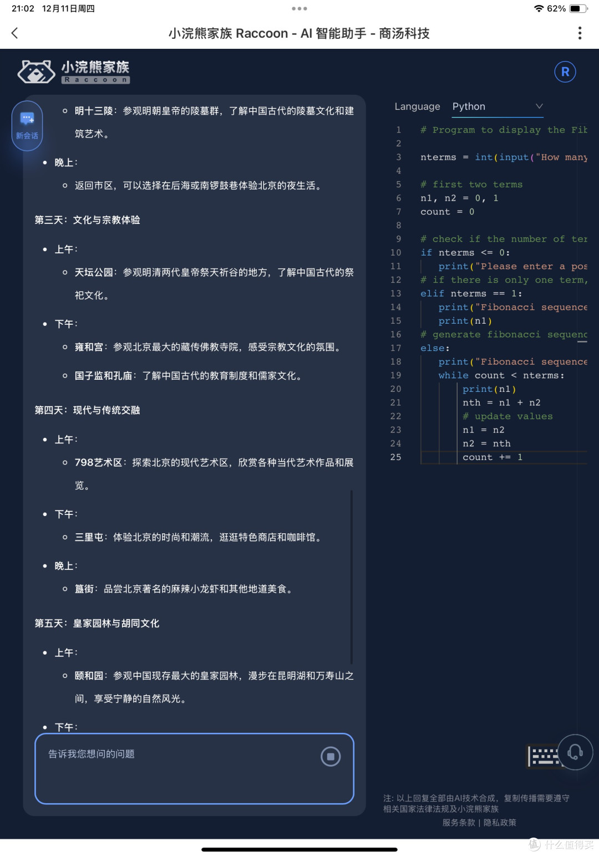Click the 第五天：皇家园林与胡同文化 heading
599x857 pixels.
(97, 624)
